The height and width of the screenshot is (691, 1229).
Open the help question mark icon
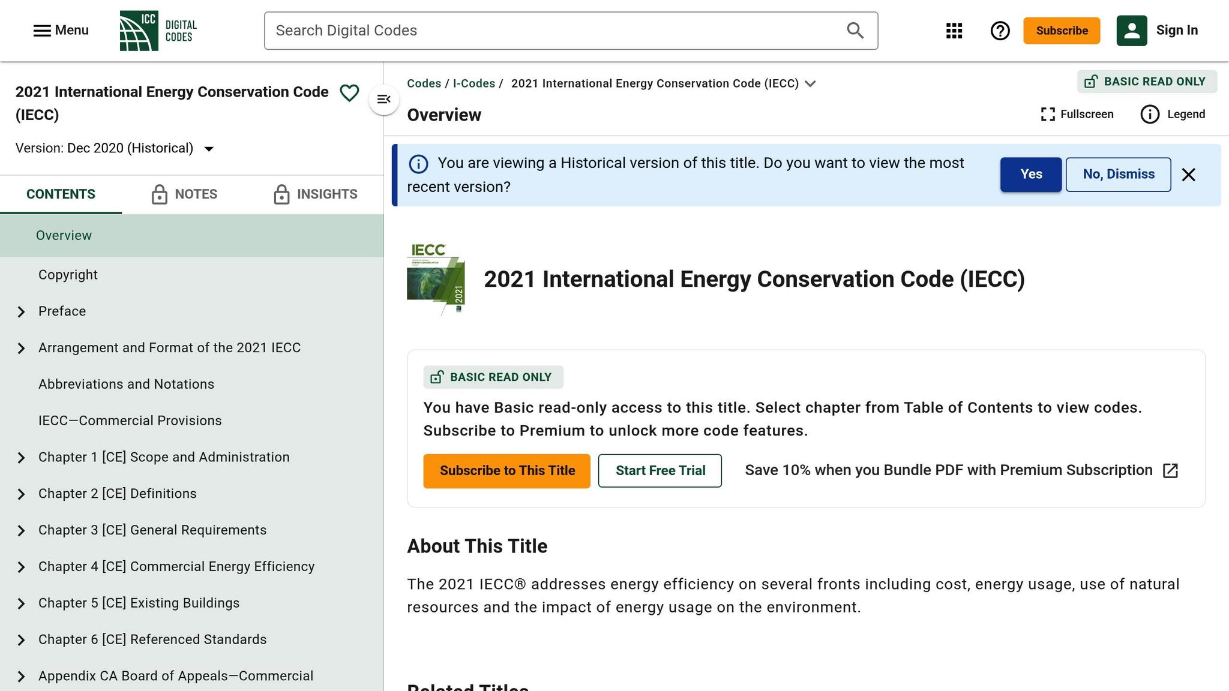click(x=1000, y=31)
